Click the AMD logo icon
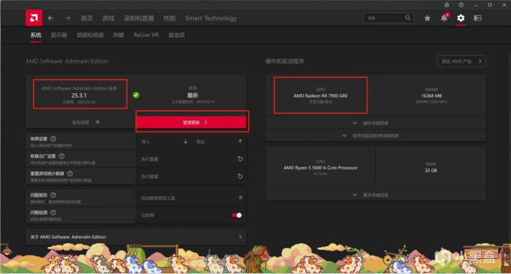The width and height of the screenshot is (511, 274). point(34,18)
